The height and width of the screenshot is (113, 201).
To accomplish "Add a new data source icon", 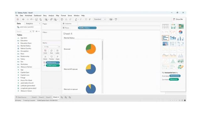I will (x=41, y=19).
